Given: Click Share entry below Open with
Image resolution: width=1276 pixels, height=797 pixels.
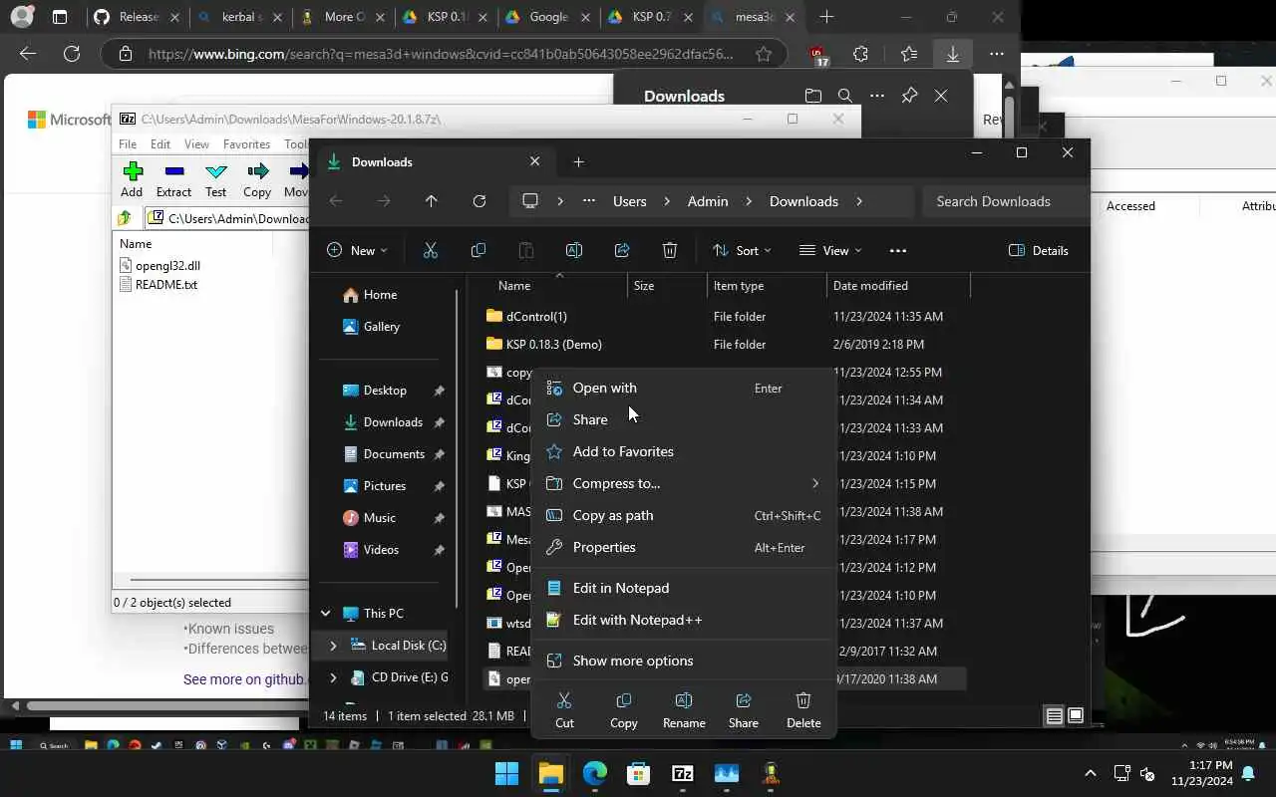Looking at the screenshot, I should coord(684,419).
